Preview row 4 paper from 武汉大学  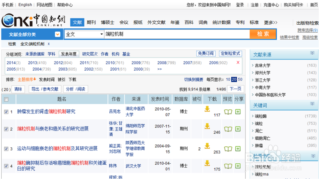[x=228, y=166]
